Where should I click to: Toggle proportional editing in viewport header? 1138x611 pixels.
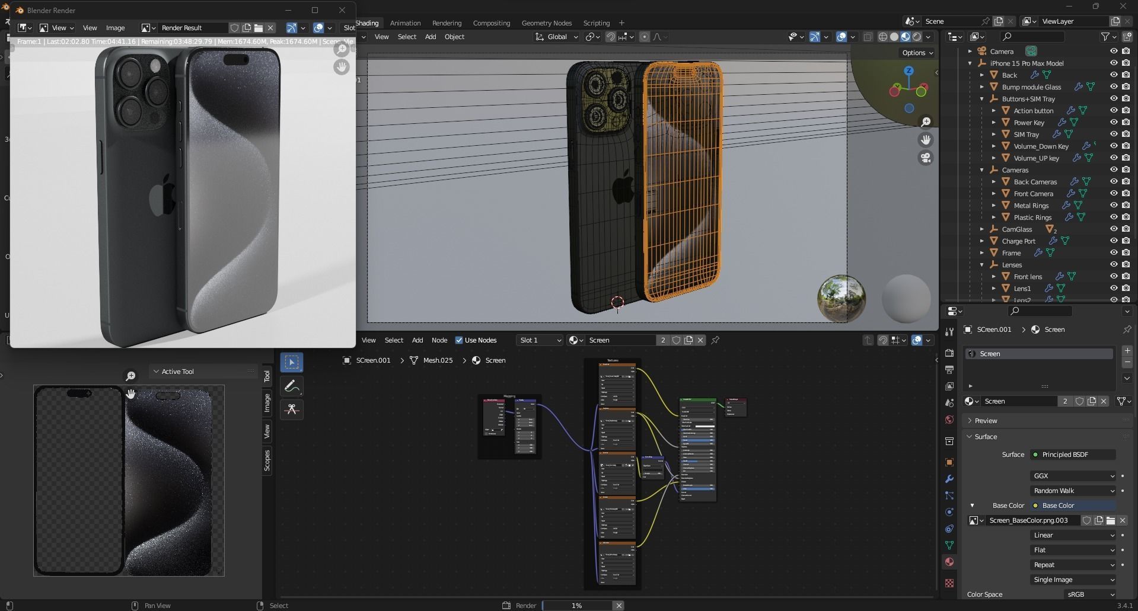[x=645, y=37]
